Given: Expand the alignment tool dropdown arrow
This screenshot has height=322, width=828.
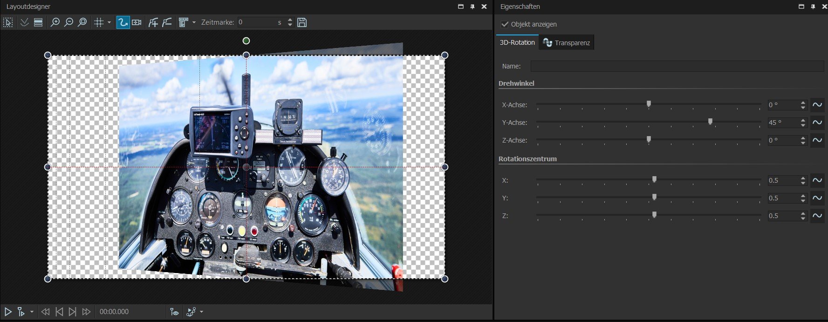Looking at the screenshot, I should [194, 22].
